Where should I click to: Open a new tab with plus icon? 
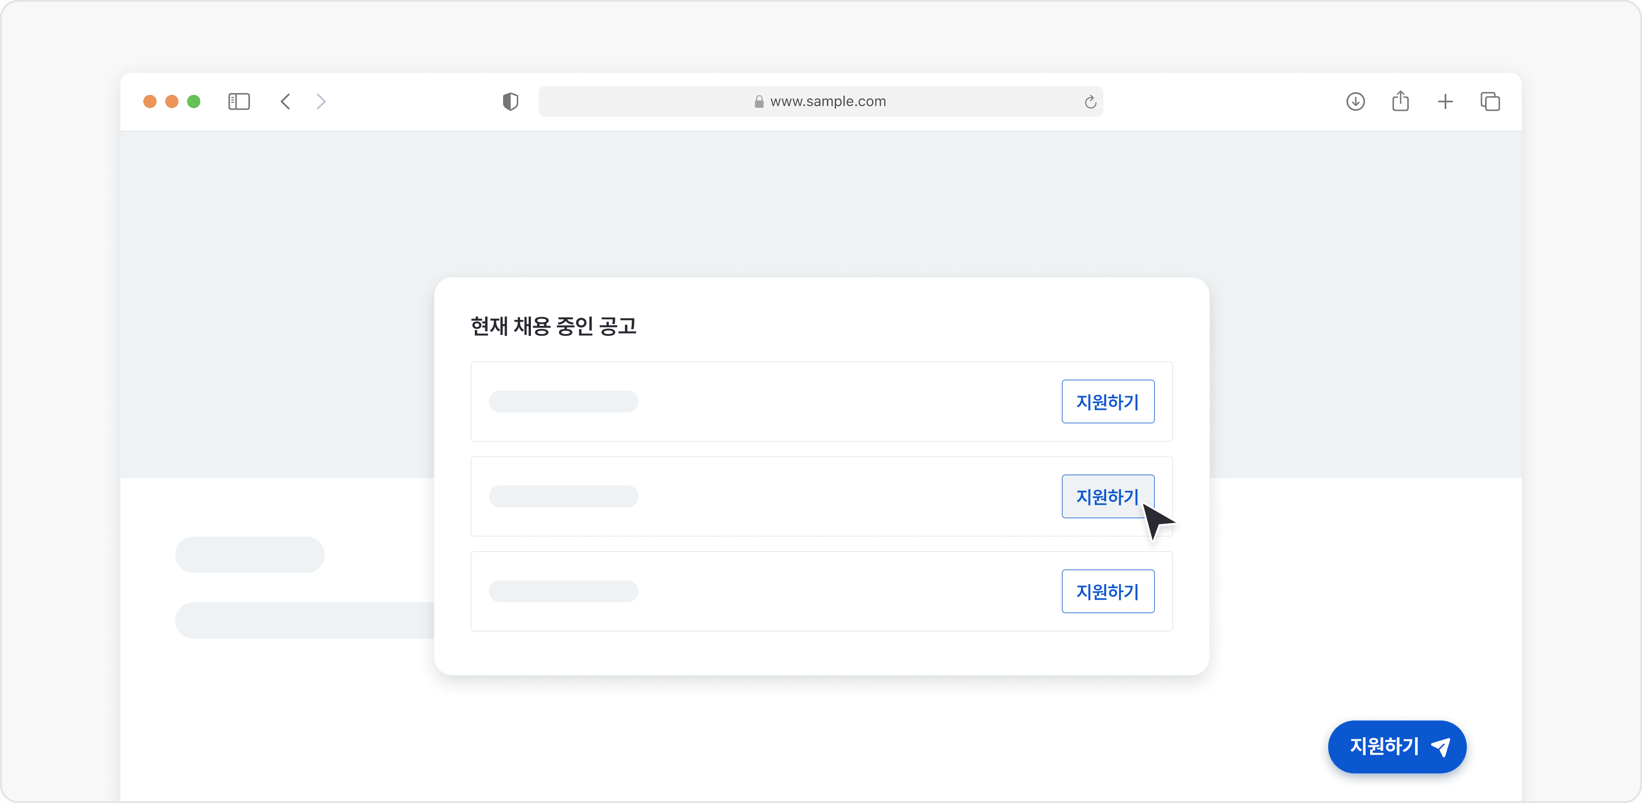(x=1445, y=101)
